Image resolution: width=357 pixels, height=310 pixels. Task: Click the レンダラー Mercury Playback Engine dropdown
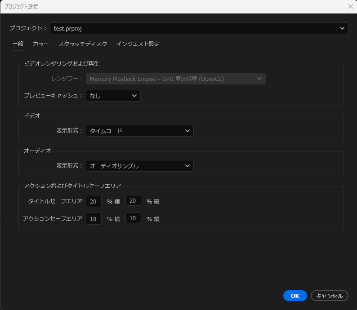(175, 79)
